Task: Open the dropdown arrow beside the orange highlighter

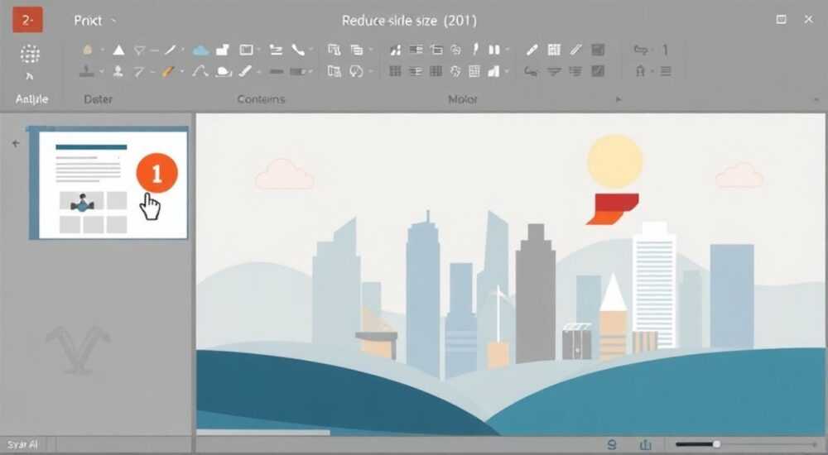Action: click(x=182, y=72)
